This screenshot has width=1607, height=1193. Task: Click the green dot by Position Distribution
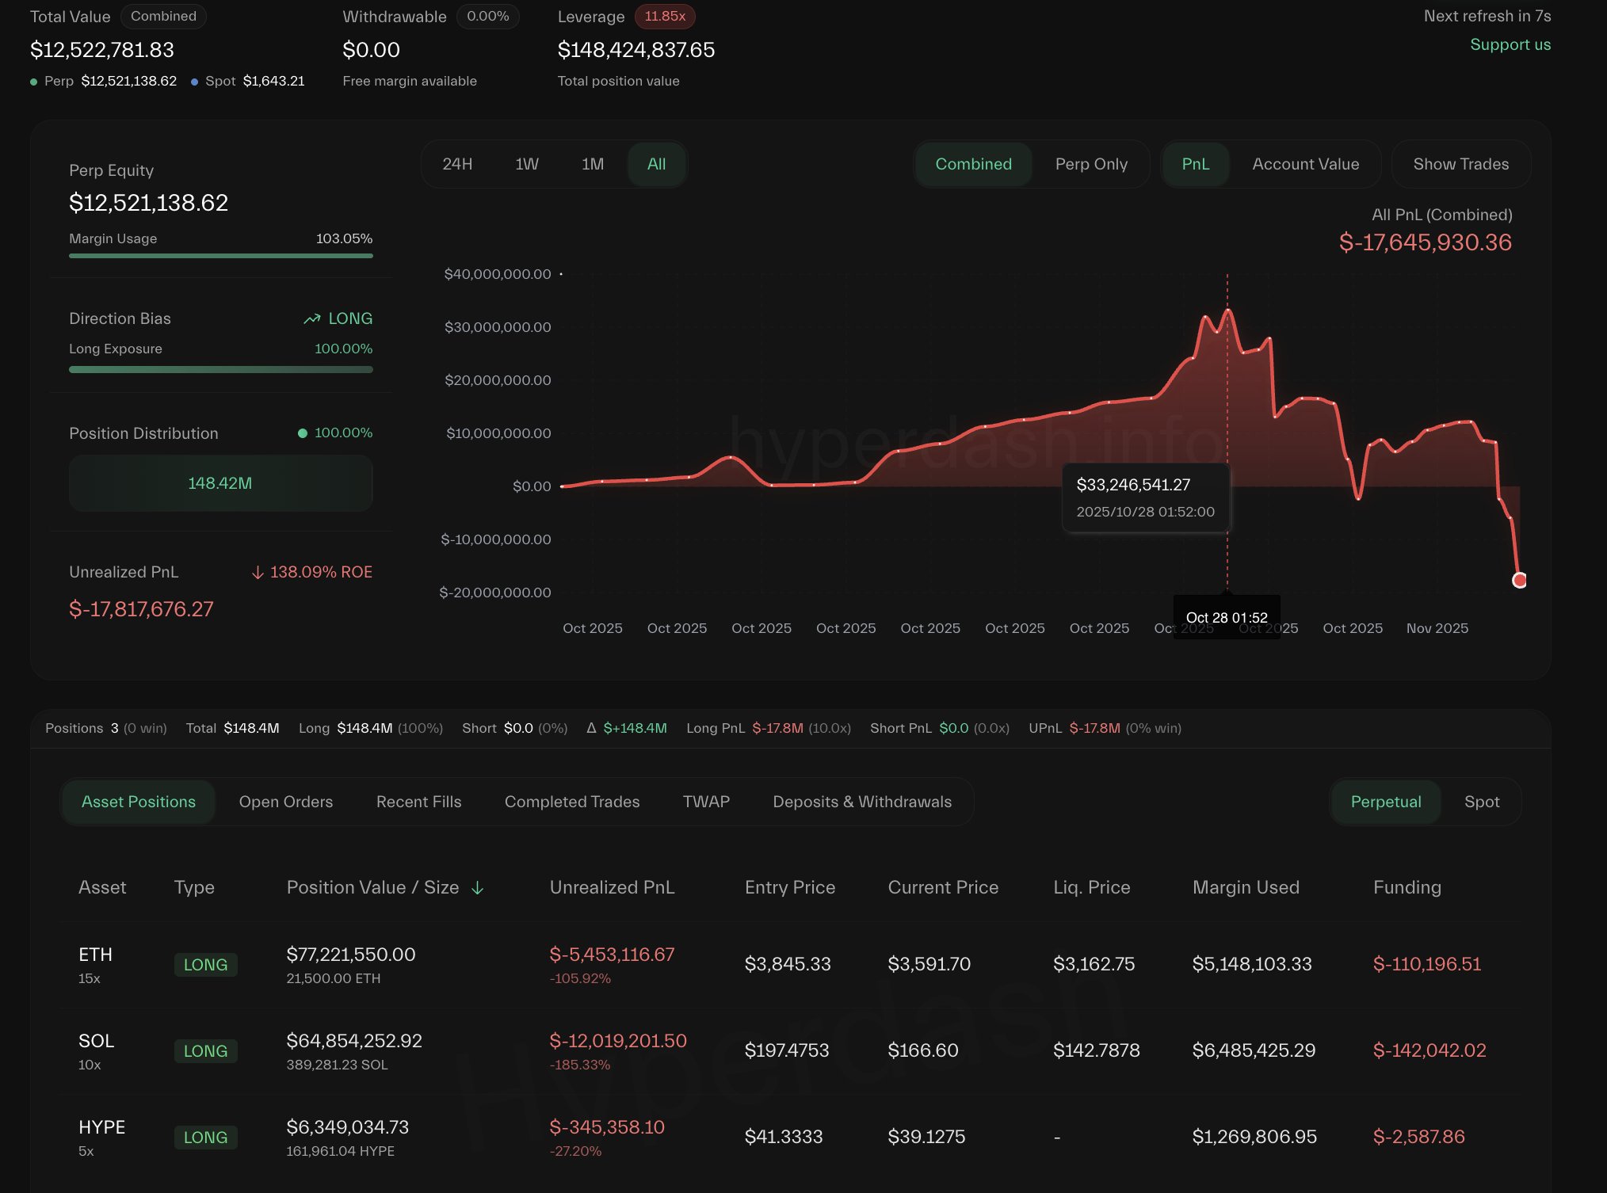click(302, 433)
